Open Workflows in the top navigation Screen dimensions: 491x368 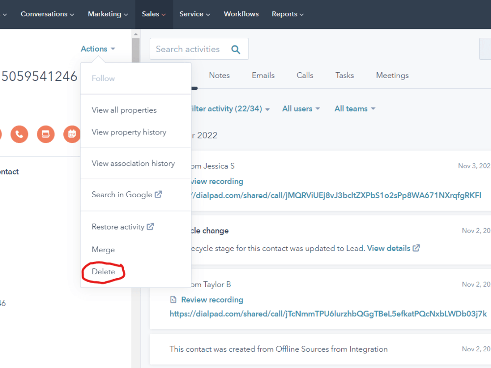pyautogui.click(x=241, y=14)
